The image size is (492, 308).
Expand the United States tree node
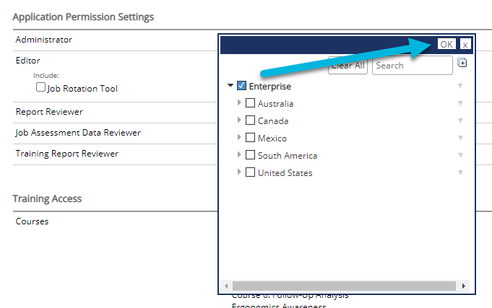pos(239,172)
